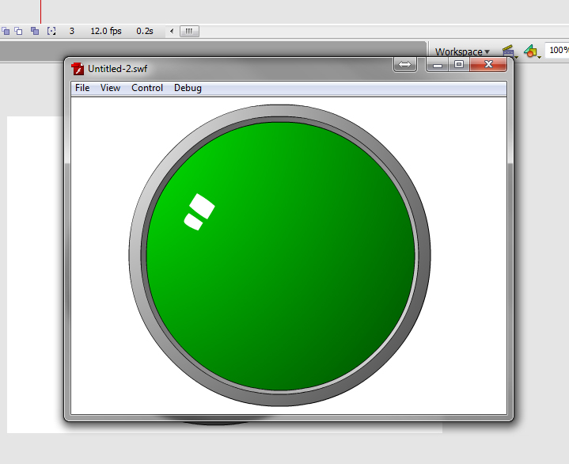Open the View menu in SWF window

(x=110, y=88)
